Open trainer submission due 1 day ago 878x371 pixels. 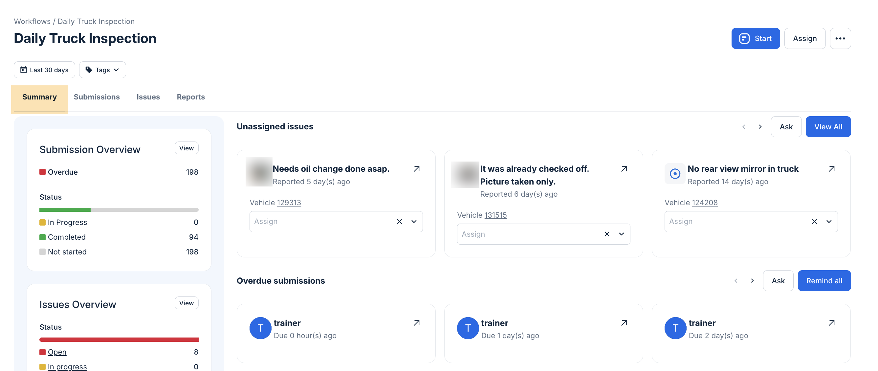(x=624, y=323)
